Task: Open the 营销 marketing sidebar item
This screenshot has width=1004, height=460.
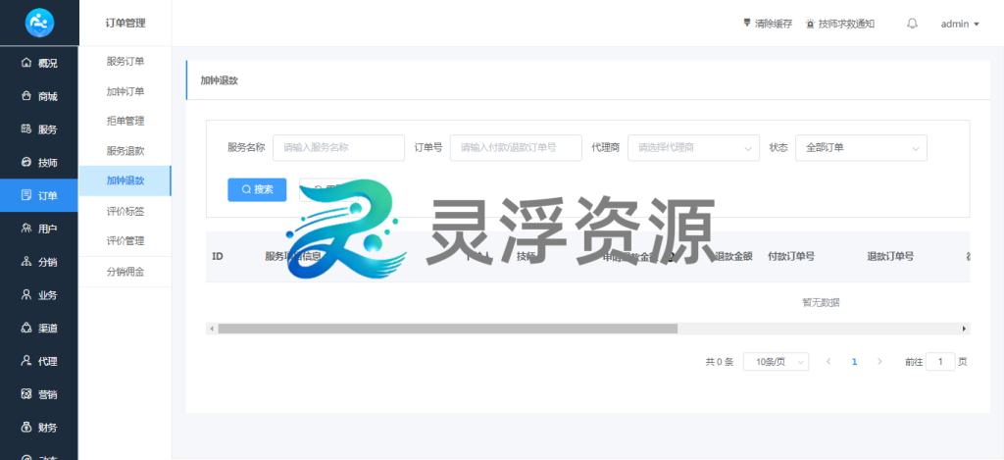Action: (x=39, y=394)
